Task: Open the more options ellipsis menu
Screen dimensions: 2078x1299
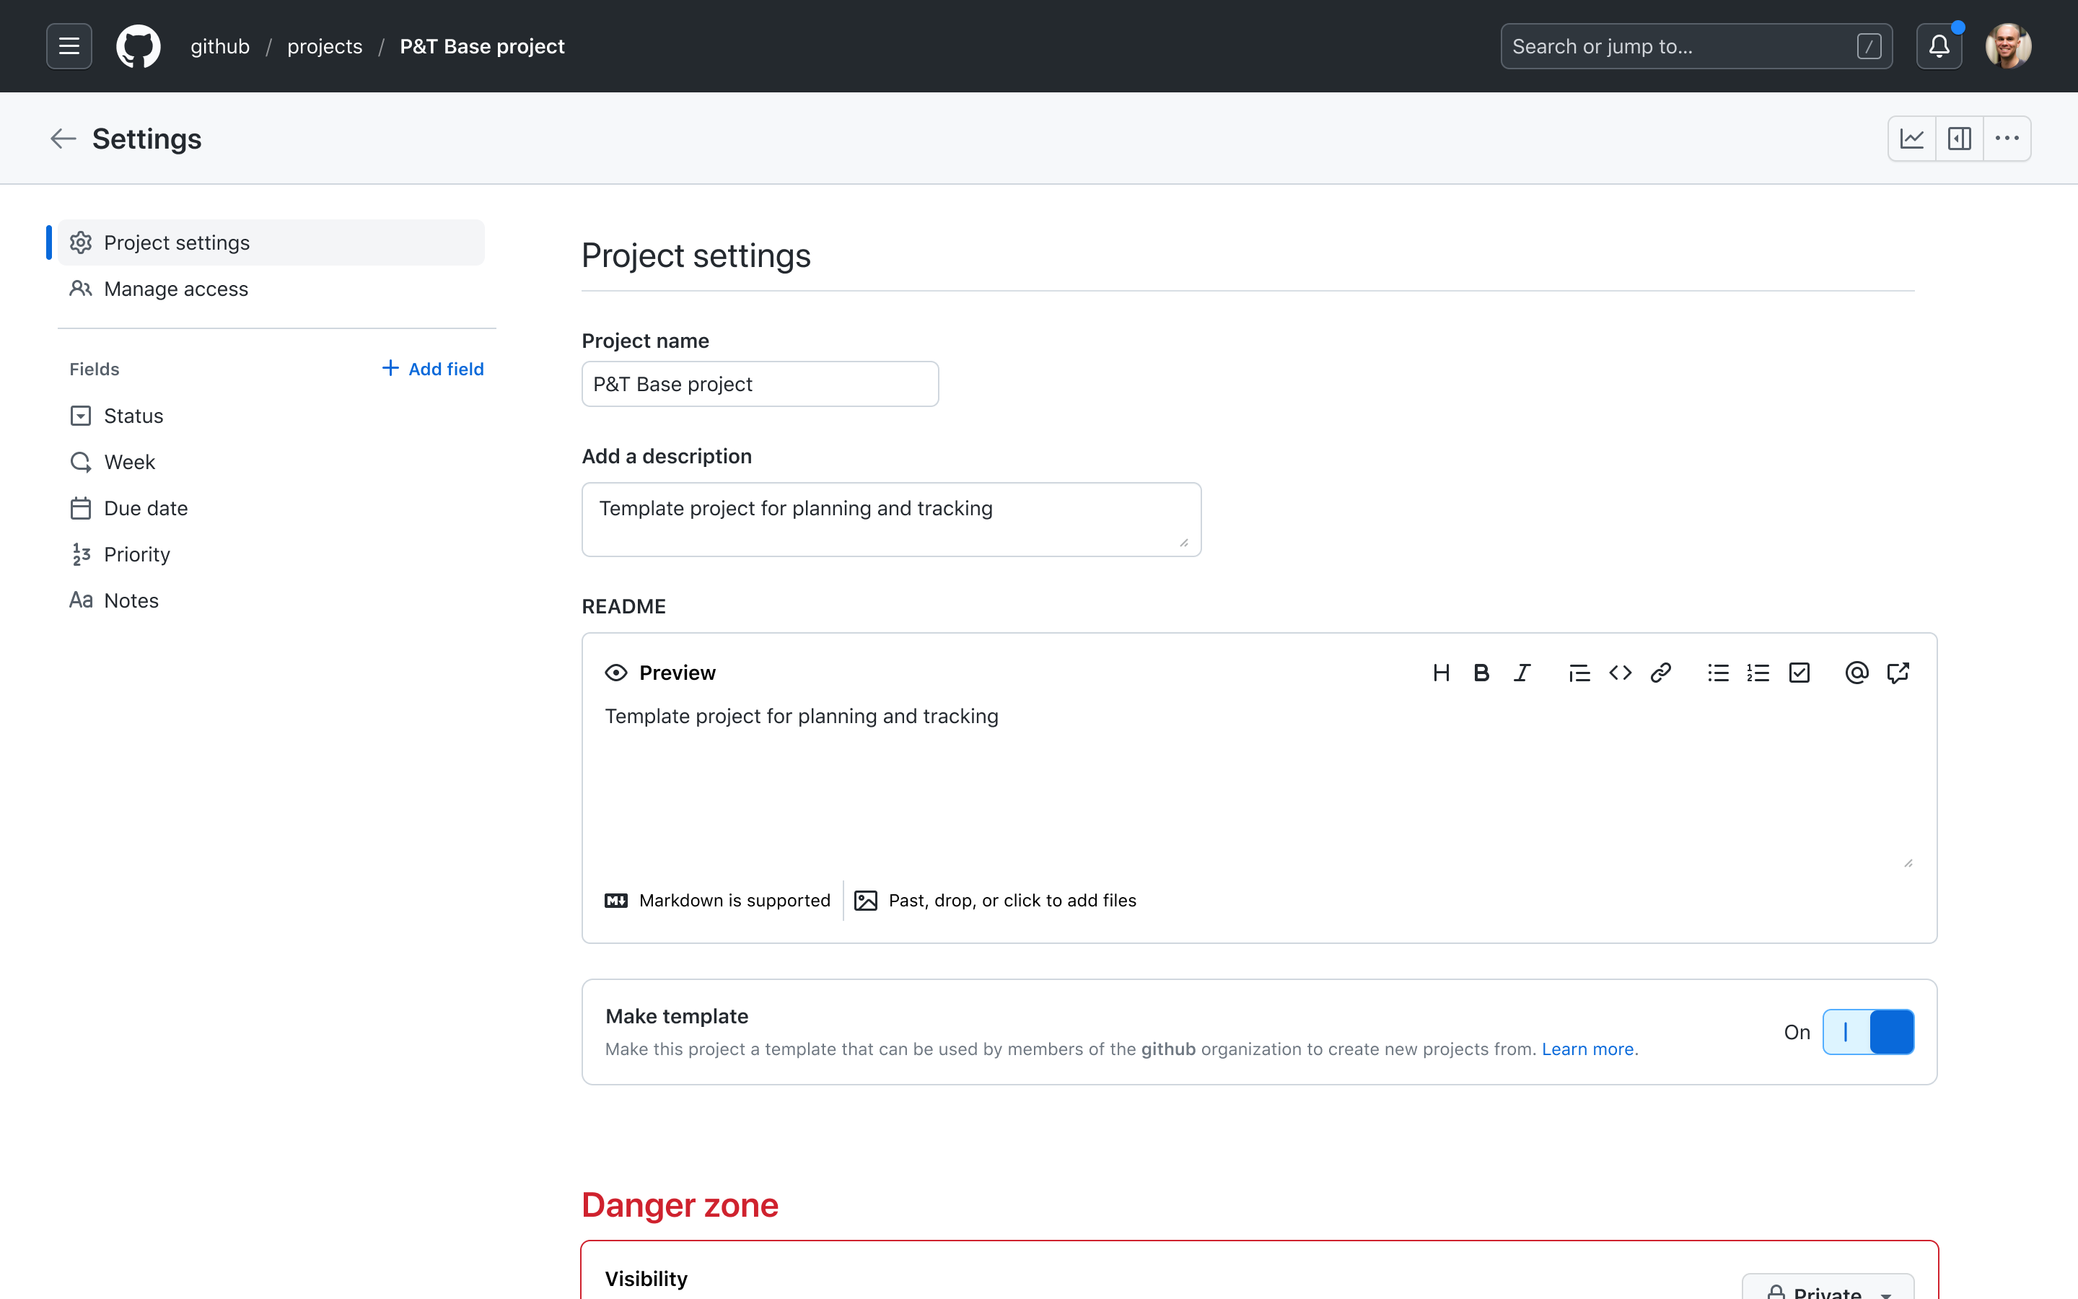Action: pos(2007,137)
